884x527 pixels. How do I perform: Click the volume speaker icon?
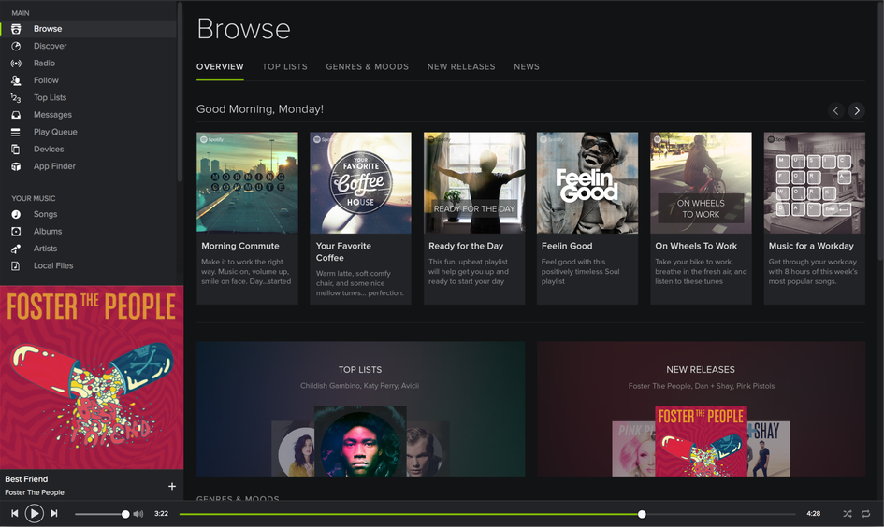(x=138, y=514)
